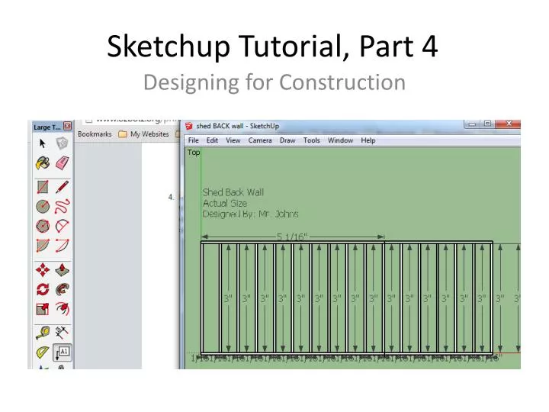Open the Draw menu

coord(287,140)
